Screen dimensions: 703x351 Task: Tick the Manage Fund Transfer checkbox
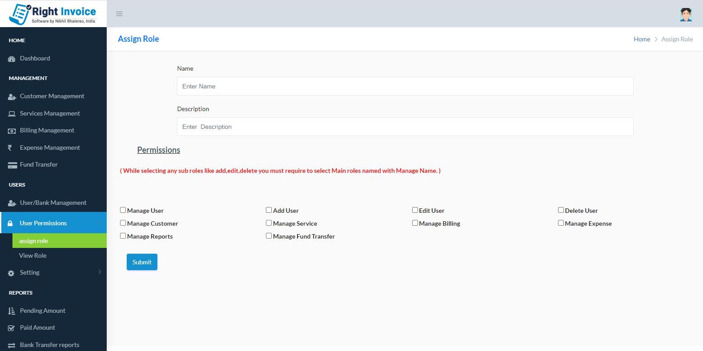[x=269, y=236]
